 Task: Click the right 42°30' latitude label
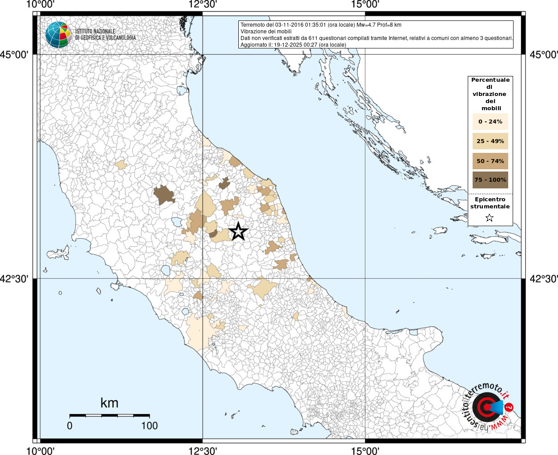pos(543,279)
